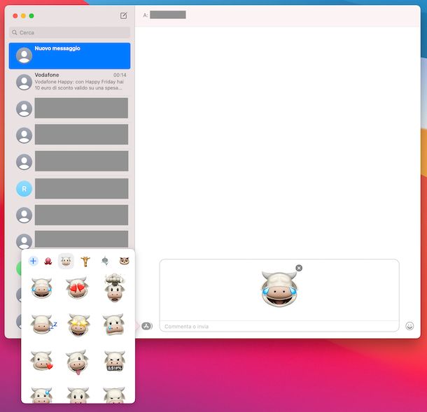Pick the star-eyes cow sticker
The height and width of the screenshot is (412, 427).
point(78,325)
